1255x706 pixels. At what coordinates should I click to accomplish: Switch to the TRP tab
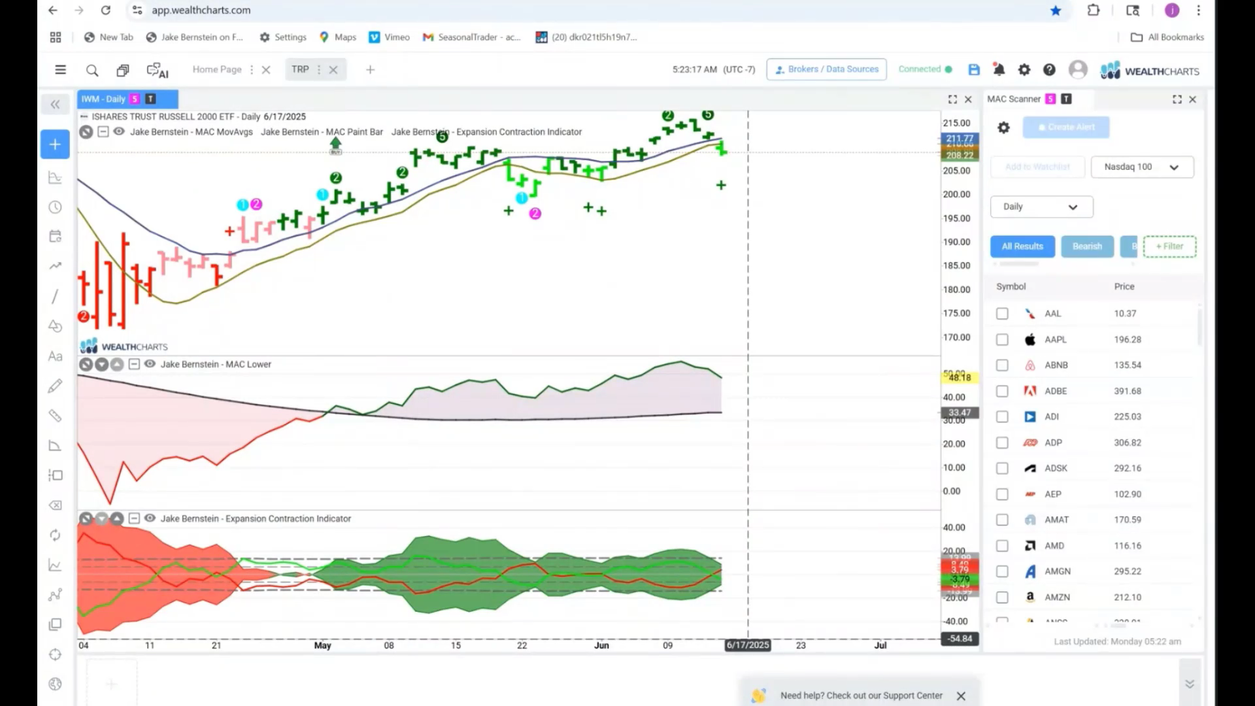pyautogui.click(x=300, y=69)
